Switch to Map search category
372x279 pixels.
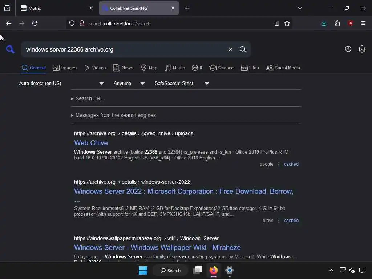tap(149, 68)
